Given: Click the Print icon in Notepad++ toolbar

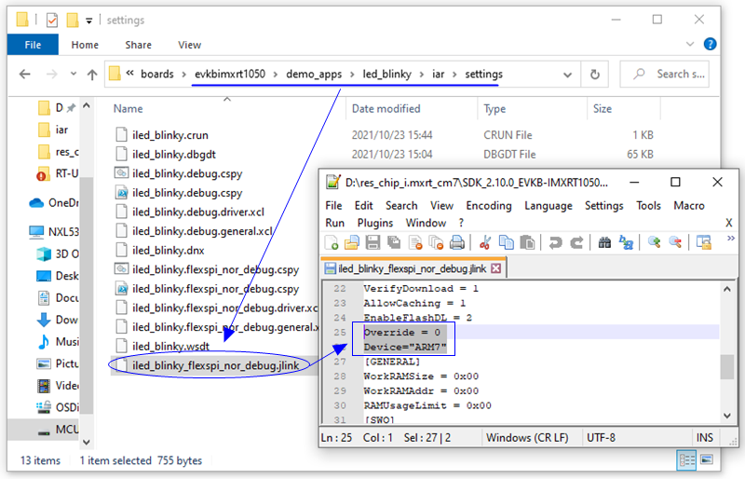Looking at the screenshot, I should pyautogui.click(x=456, y=242).
